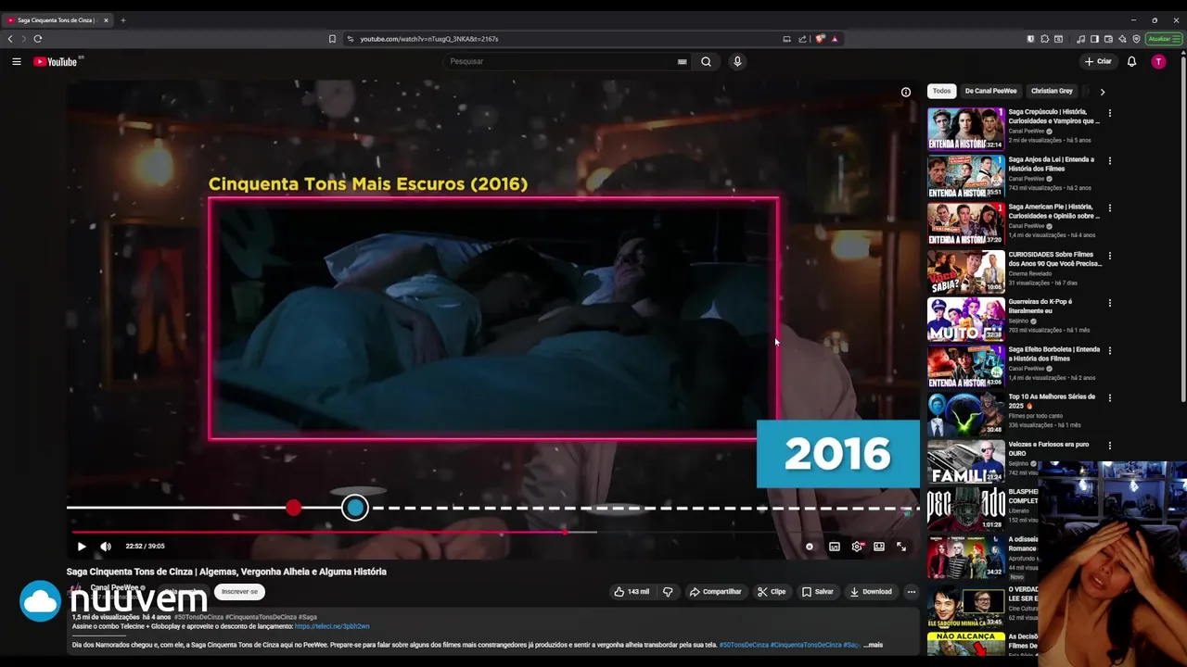1187x667 pixels.
Task: Open options for Saga Crepúsculo video
Action: tap(1109, 113)
